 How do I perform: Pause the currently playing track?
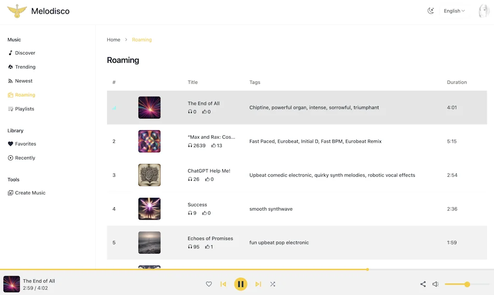[x=241, y=284]
